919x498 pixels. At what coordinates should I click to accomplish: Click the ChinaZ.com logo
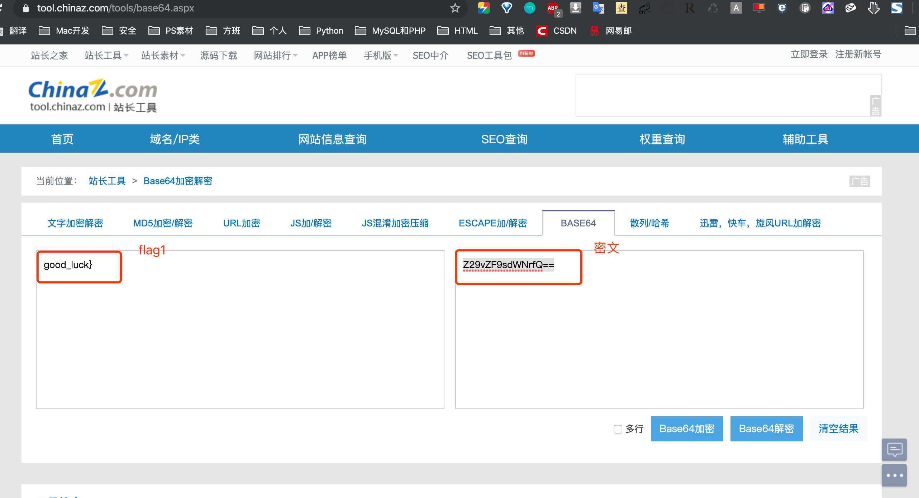93,96
